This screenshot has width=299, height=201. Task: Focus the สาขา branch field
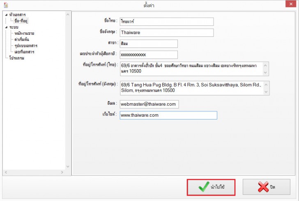click(x=149, y=44)
